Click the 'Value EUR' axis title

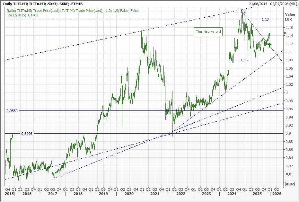(290, 17)
